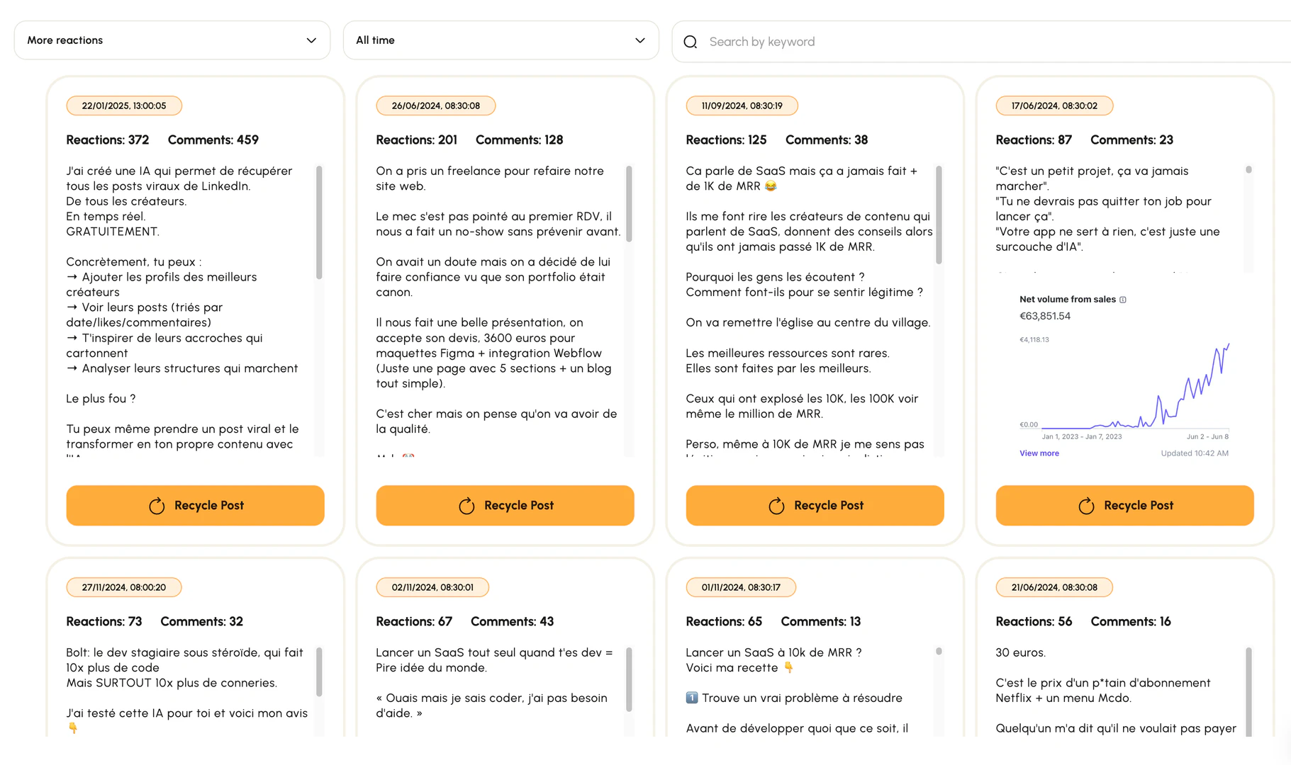This screenshot has height=765, width=1291.
Task: Click the 27/11/2024 Bolt post date badge
Action: 123,587
